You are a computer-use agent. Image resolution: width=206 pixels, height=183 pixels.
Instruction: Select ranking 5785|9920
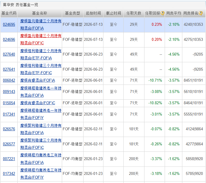coord(194,173)
